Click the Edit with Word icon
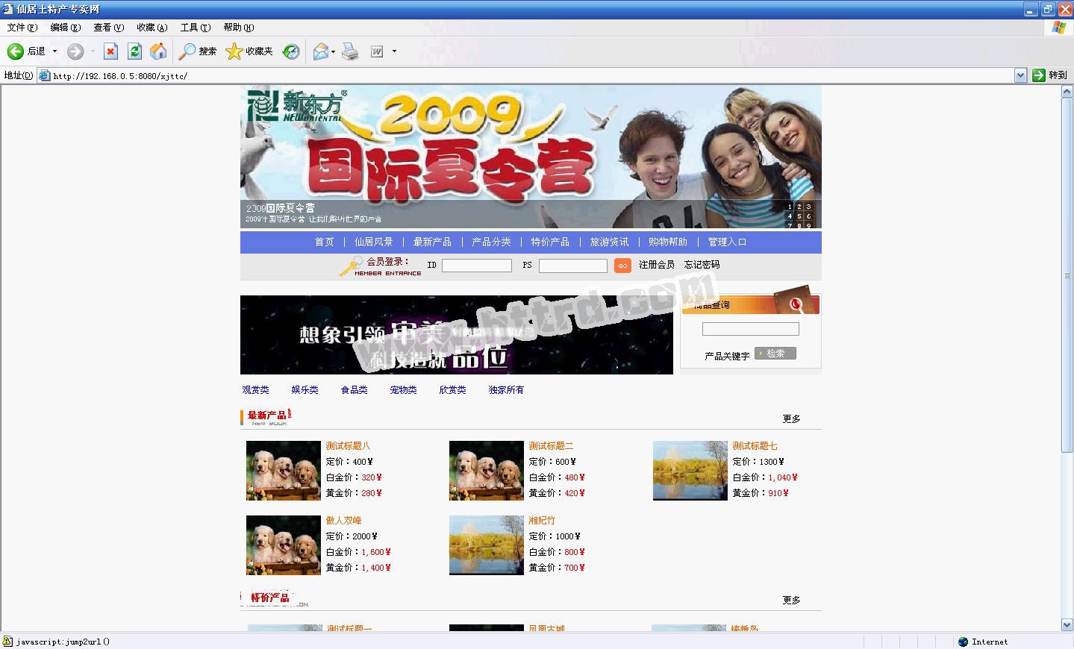1074x649 pixels. [377, 51]
